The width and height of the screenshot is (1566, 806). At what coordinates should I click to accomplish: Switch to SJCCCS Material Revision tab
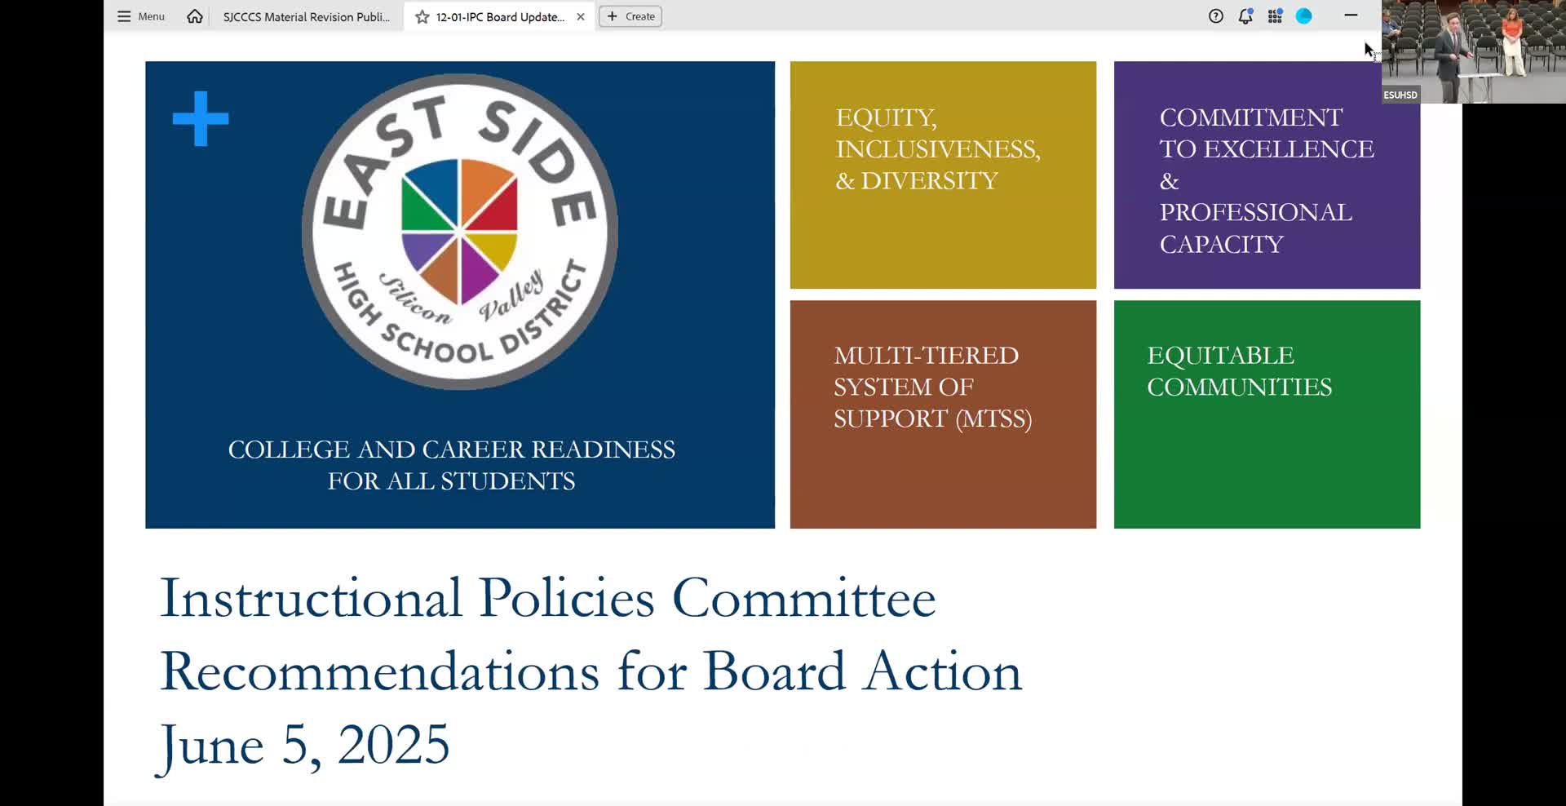[307, 16]
